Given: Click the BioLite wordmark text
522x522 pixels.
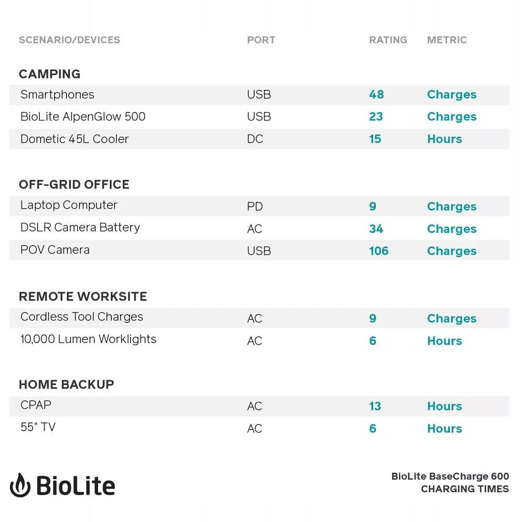Looking at the screenshot, I should click(75, 486).
